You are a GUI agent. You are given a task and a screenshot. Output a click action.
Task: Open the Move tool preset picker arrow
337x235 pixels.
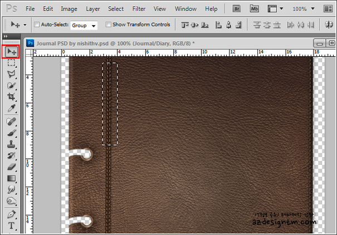click(25, 25)
